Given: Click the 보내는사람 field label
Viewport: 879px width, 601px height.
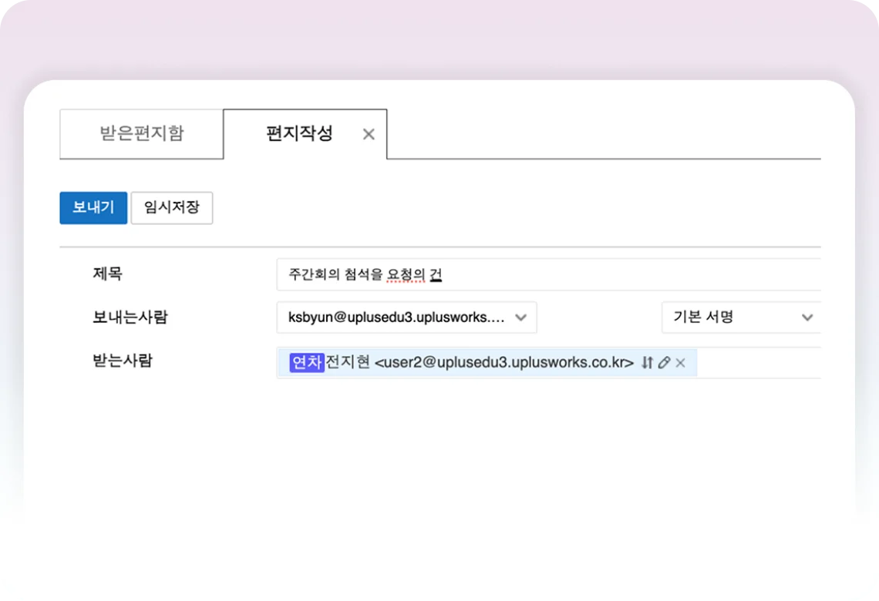Looking at the screenshot, I should (x=130, y=317).
